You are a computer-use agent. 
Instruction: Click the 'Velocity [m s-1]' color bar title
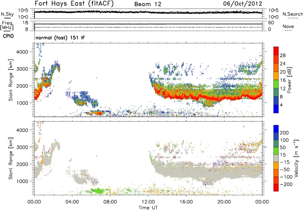tap(296, 158)
